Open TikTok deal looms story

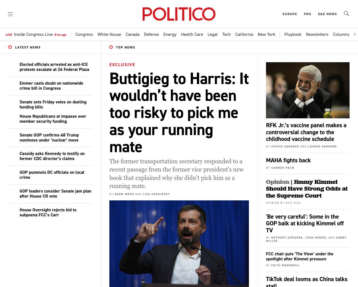tap(307, 282)
